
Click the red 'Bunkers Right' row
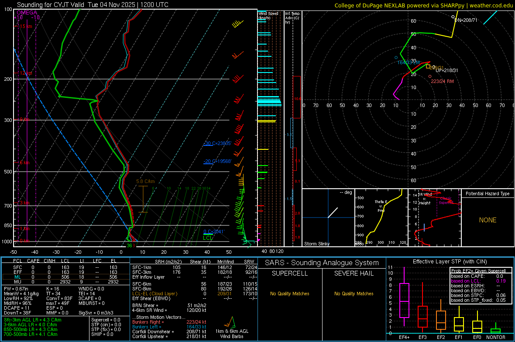click(x=169, y=322)
